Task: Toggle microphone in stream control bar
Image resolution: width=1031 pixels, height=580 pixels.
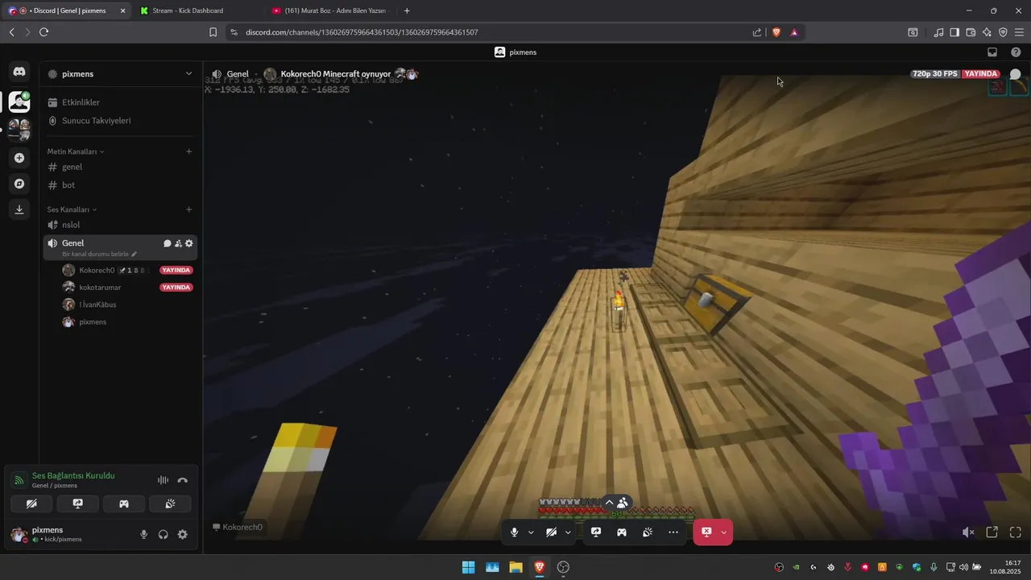Action: pos(515,532)
